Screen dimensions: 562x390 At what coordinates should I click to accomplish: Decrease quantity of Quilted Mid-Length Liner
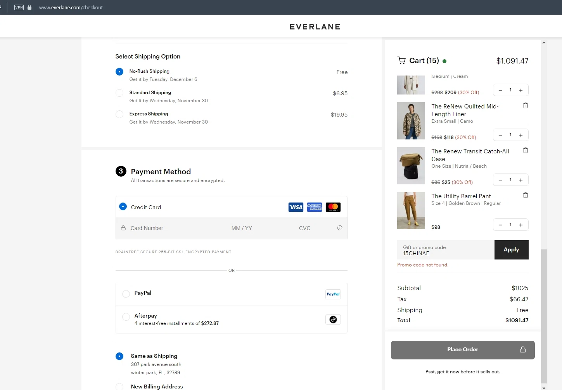click(500, 135)
